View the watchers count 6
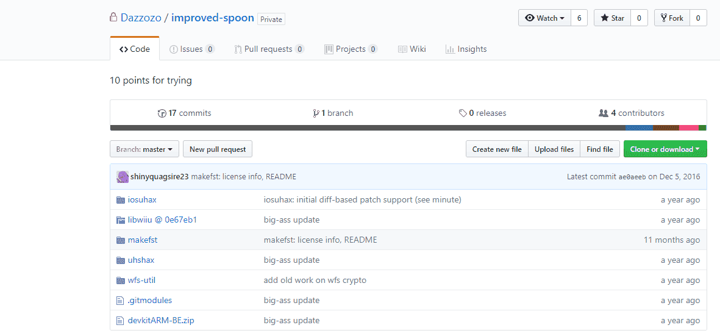Image resolution: width=720 pixels, height=336 pixels. 579,18
